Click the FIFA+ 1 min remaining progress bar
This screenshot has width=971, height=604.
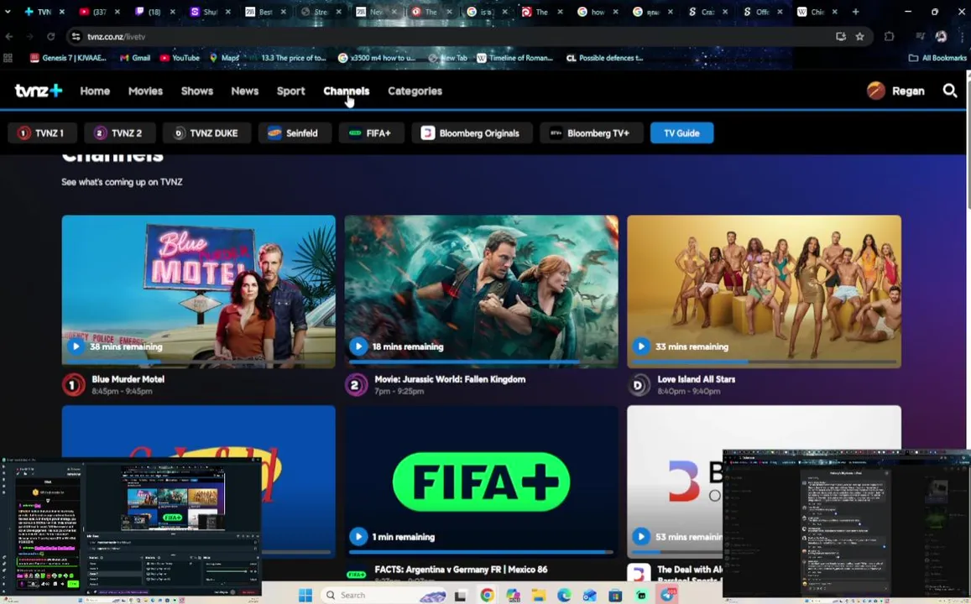point(481,551)
